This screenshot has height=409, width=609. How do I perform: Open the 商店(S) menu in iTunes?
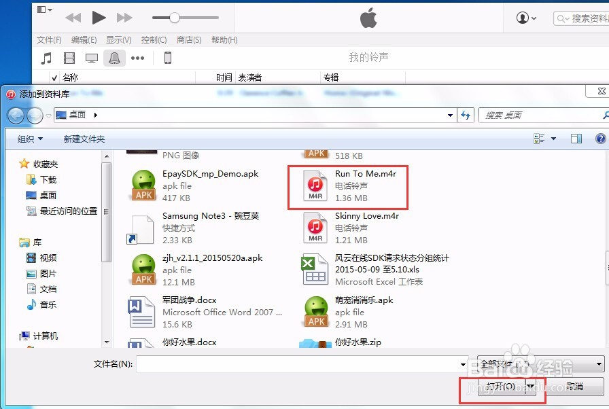(x=189, y=40)
